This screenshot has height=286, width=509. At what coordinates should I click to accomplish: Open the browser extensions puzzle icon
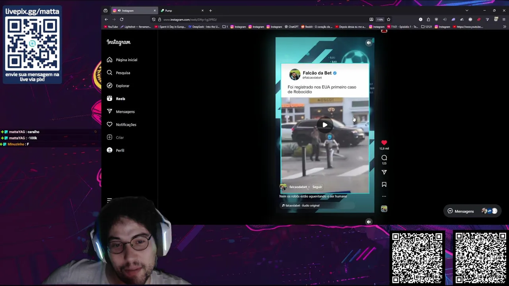[428, 19]
